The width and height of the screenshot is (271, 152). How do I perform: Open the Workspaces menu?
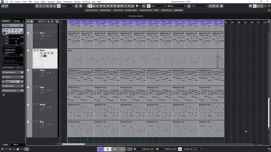(68, 2)
